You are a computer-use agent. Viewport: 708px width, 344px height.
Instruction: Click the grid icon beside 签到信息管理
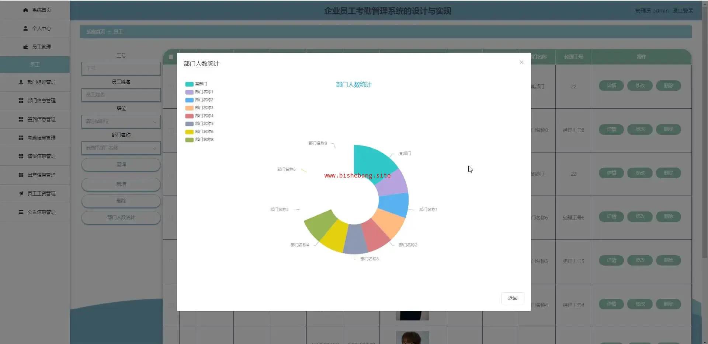(x=21, y=119)
